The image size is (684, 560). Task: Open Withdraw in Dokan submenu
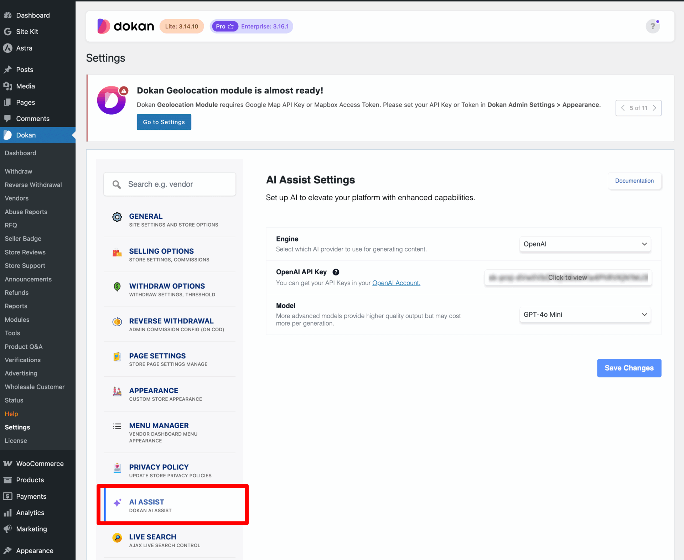(x=19, y=171)
